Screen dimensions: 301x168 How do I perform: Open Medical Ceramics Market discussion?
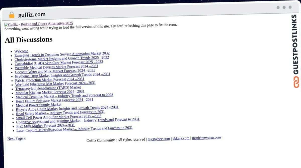coord(64,96)
